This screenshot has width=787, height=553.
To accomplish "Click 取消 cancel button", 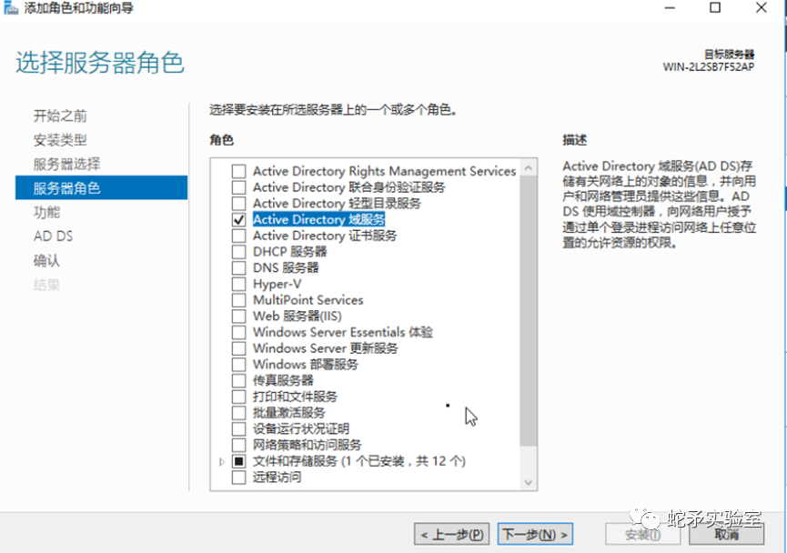I will pyautogui.click(x=726, y=535).
